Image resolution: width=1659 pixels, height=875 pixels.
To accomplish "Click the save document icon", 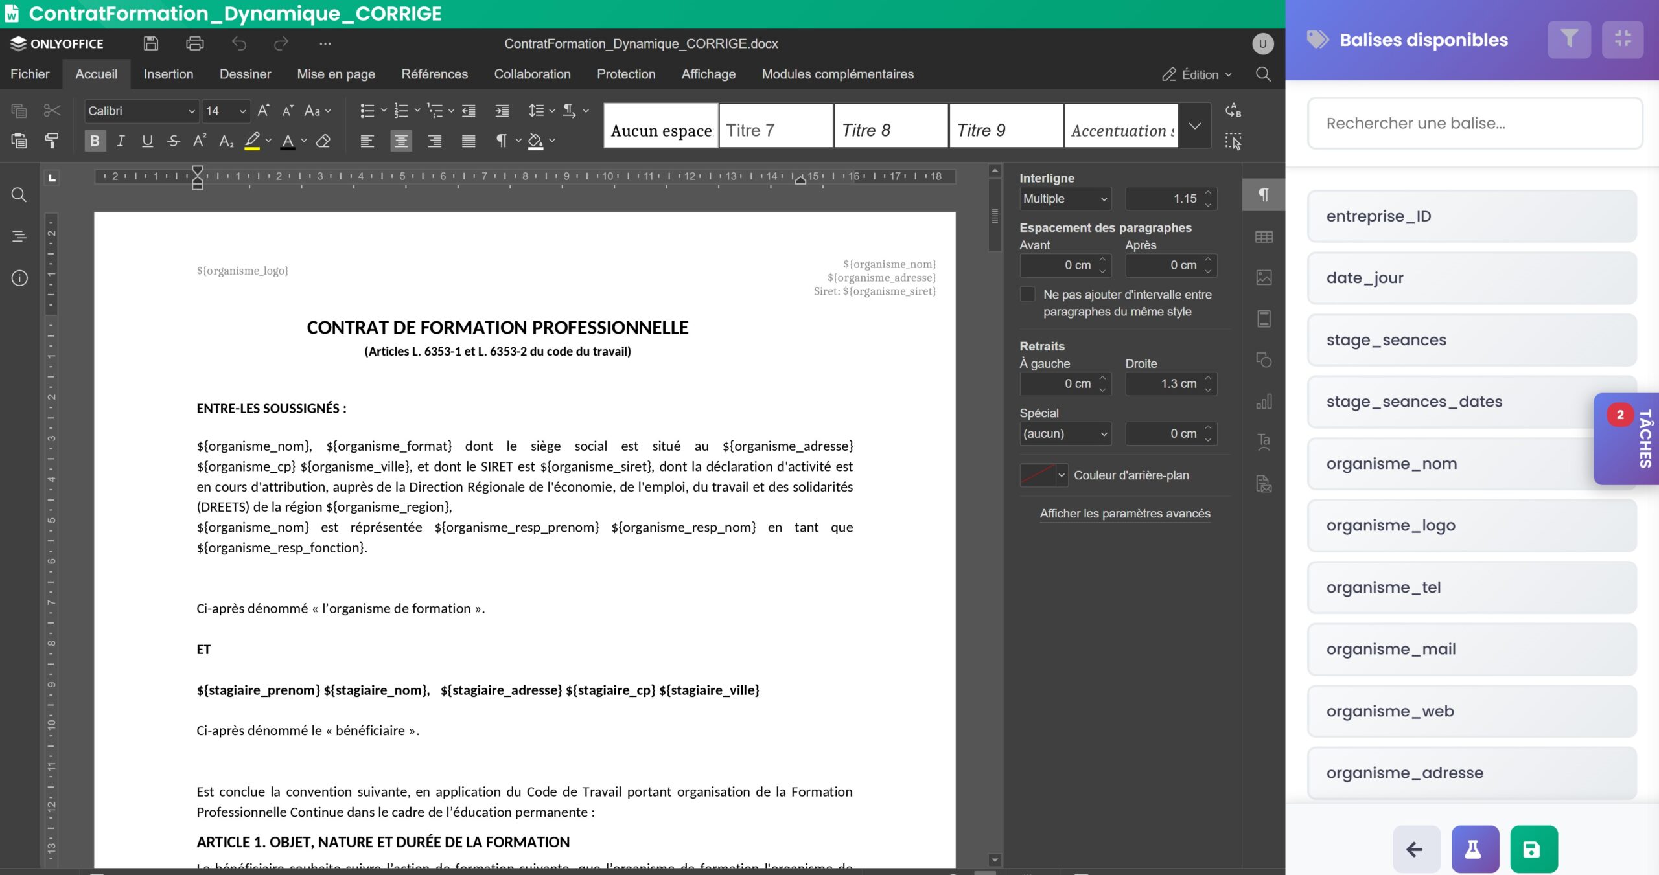I will 151,43.
